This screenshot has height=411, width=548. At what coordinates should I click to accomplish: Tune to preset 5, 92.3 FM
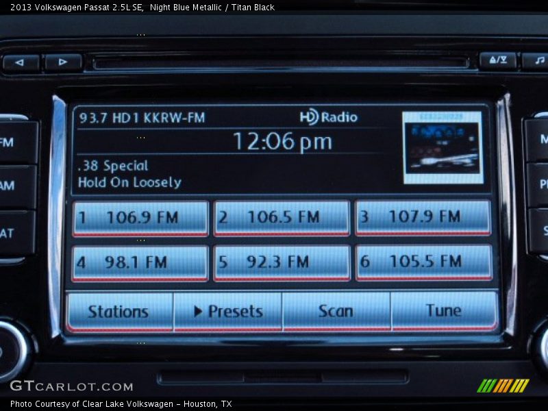(282, 263)
